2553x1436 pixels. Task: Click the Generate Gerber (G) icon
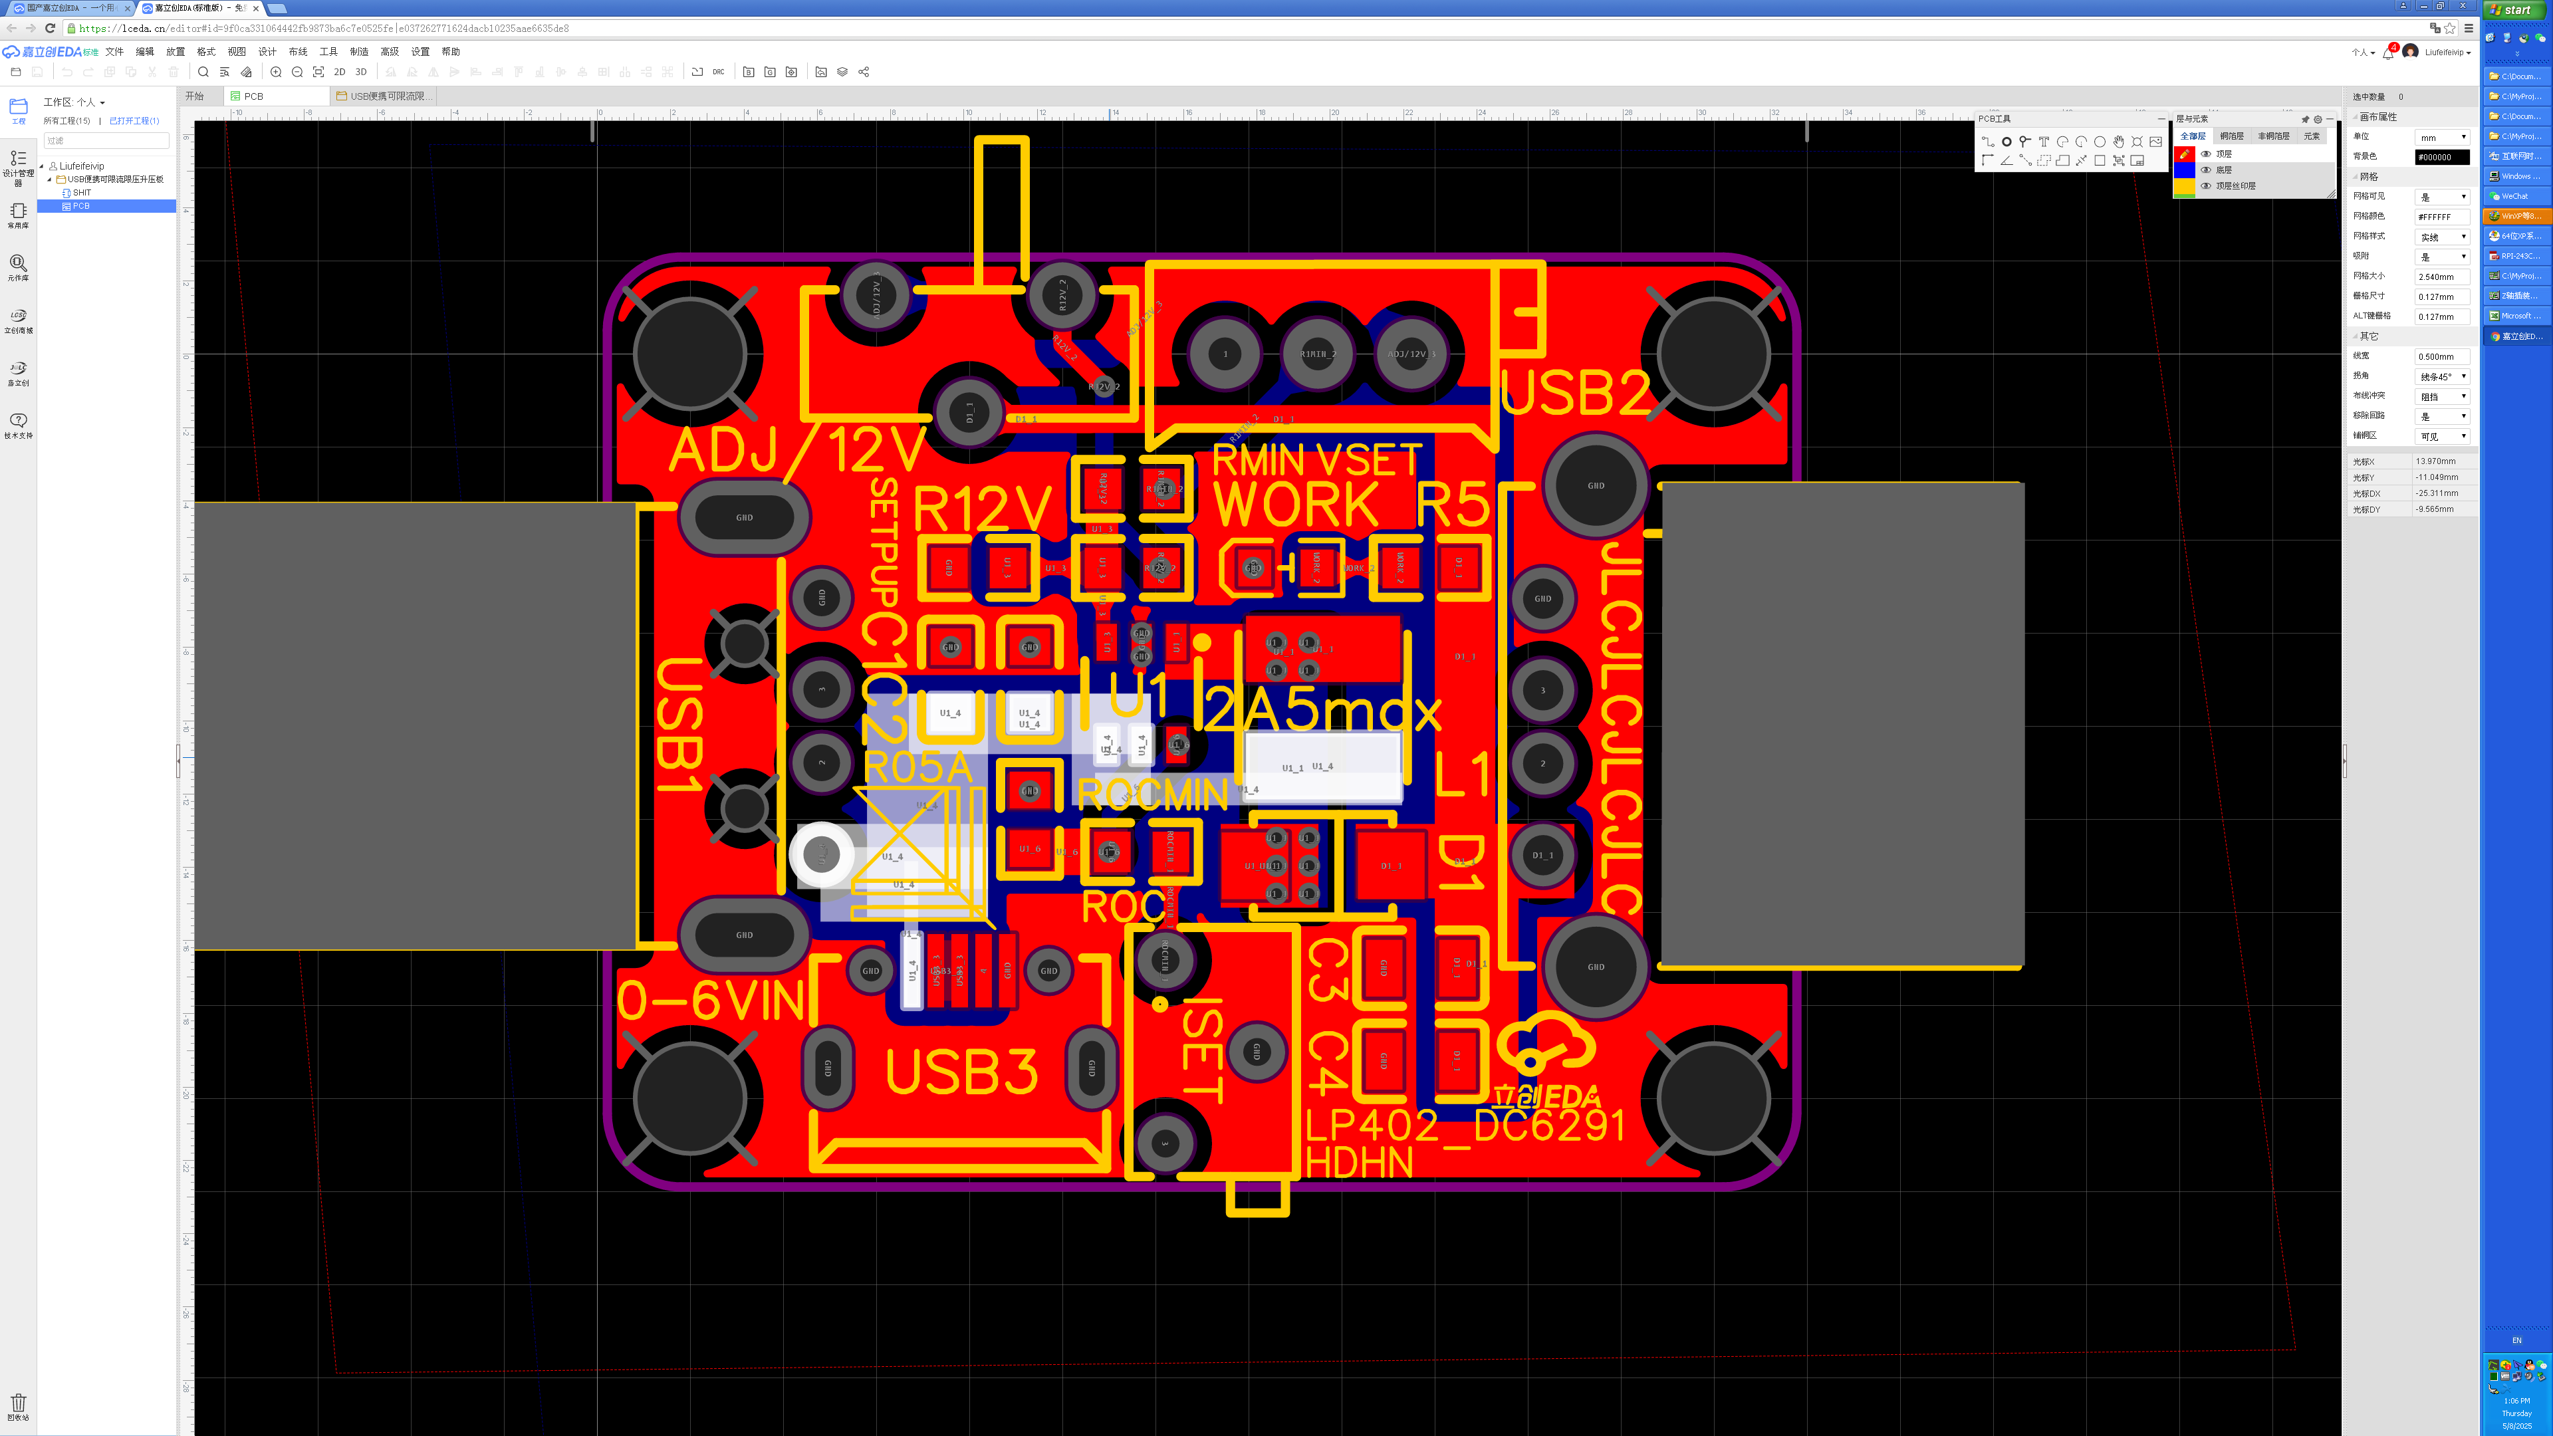coord(770,72)
